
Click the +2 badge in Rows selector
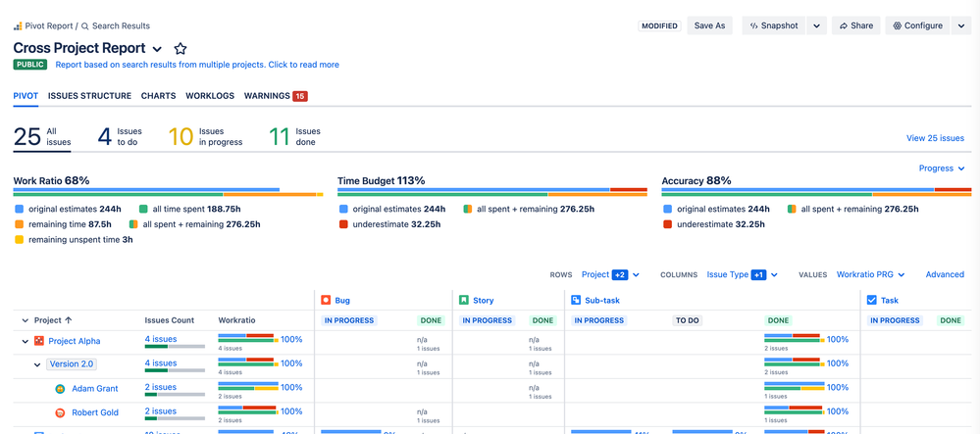click(x=620, y=274)
